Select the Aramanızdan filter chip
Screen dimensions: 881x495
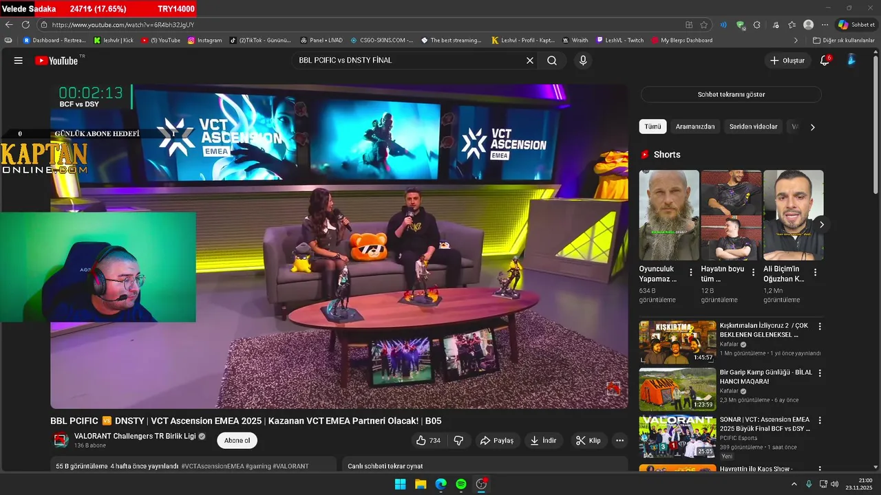[x=695, y=126]
